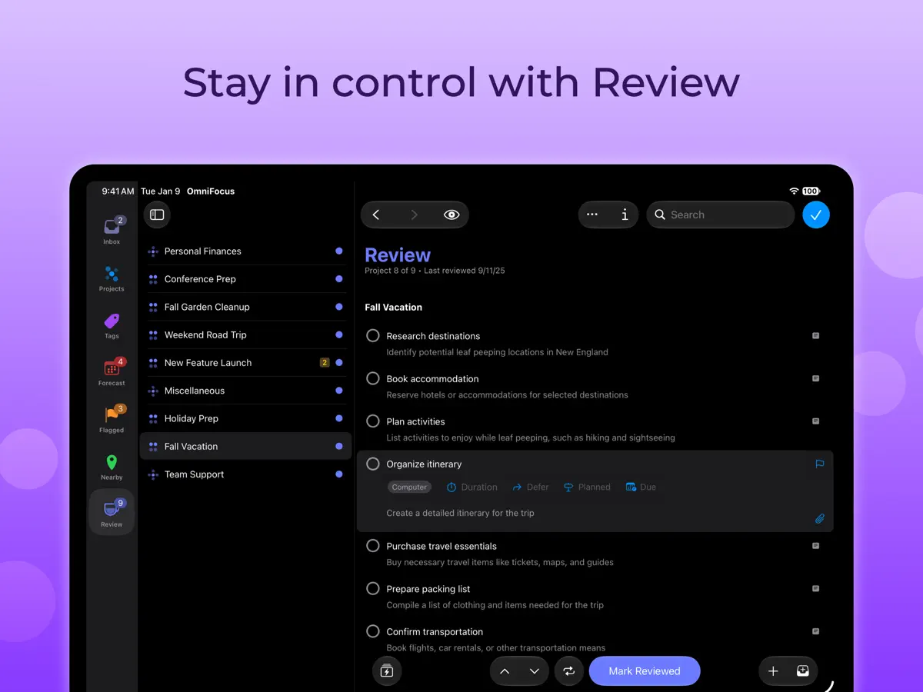Click the Wi-Fi status icon
The image size is (923, 692).
tap(794, 191)
